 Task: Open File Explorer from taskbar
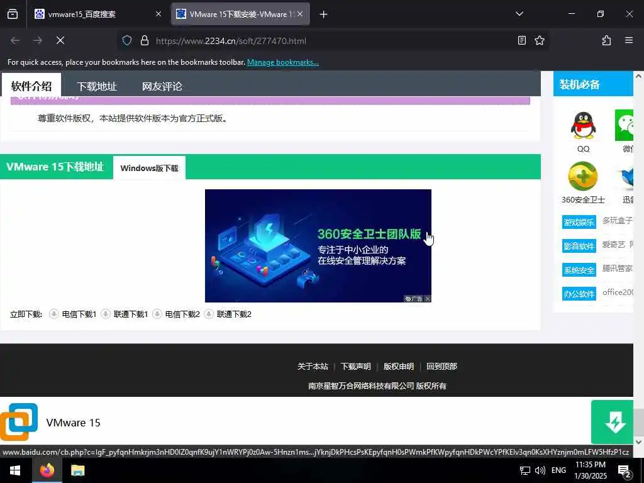pyautogui.click(x=77, y=470)
